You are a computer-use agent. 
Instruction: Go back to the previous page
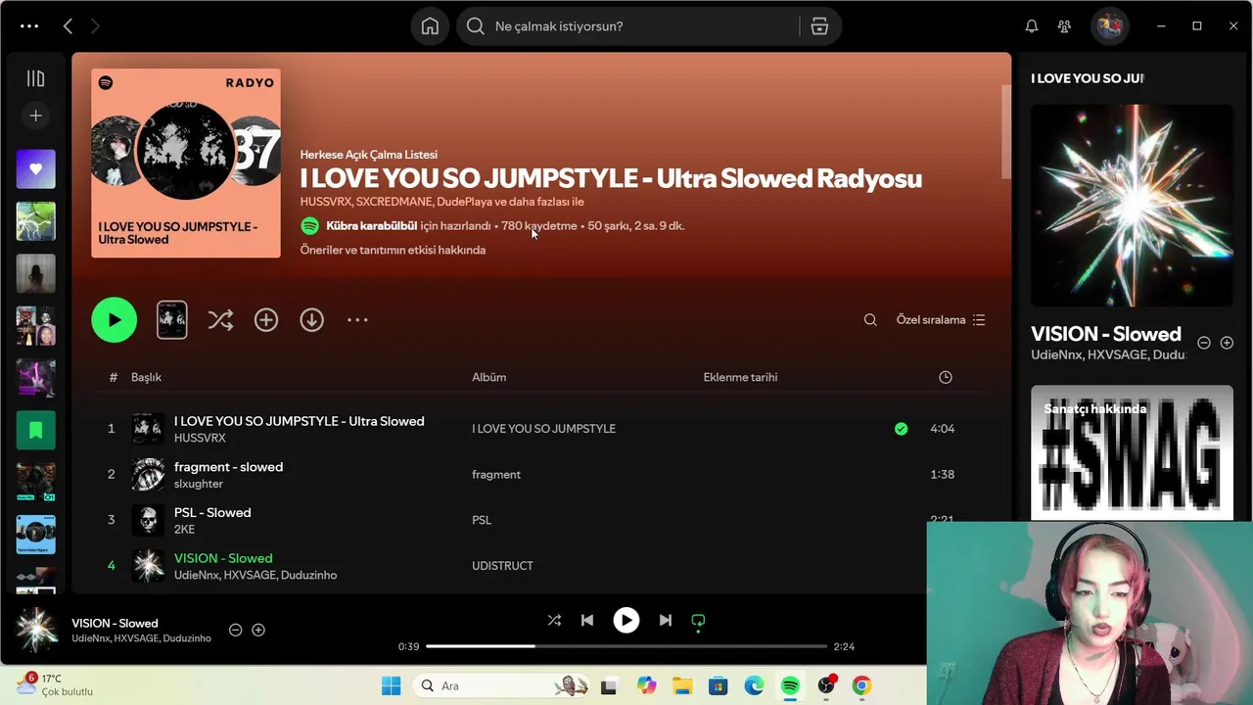pyautogui.click(x=68, y=26)
